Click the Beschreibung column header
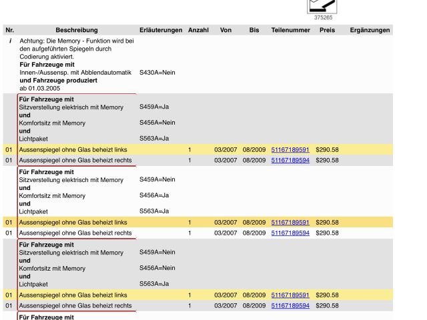 click(77, 30)
